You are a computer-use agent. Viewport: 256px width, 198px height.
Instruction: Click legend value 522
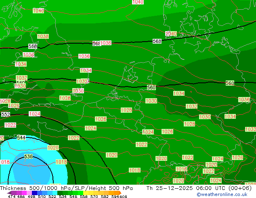[x=52, y=196]
